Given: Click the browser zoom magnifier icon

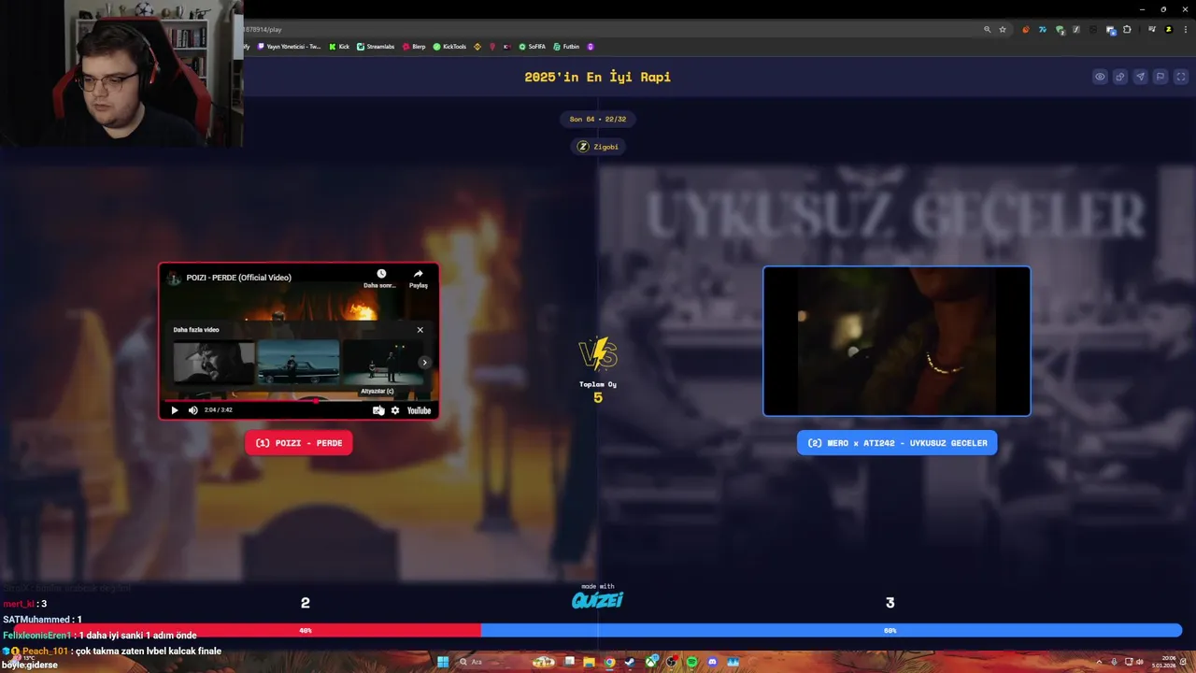Looking at the screenshot, I should (x=987, y=30).
